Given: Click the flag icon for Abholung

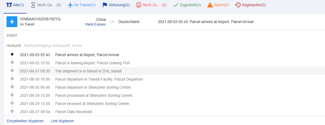Looking at the screenshot, I should [x=105, y=5].
